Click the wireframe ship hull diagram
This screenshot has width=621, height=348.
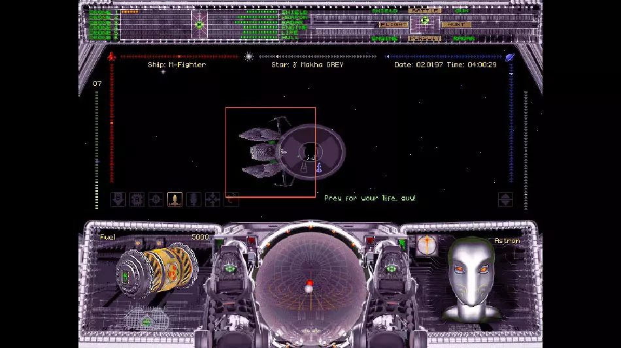point(146,319)
